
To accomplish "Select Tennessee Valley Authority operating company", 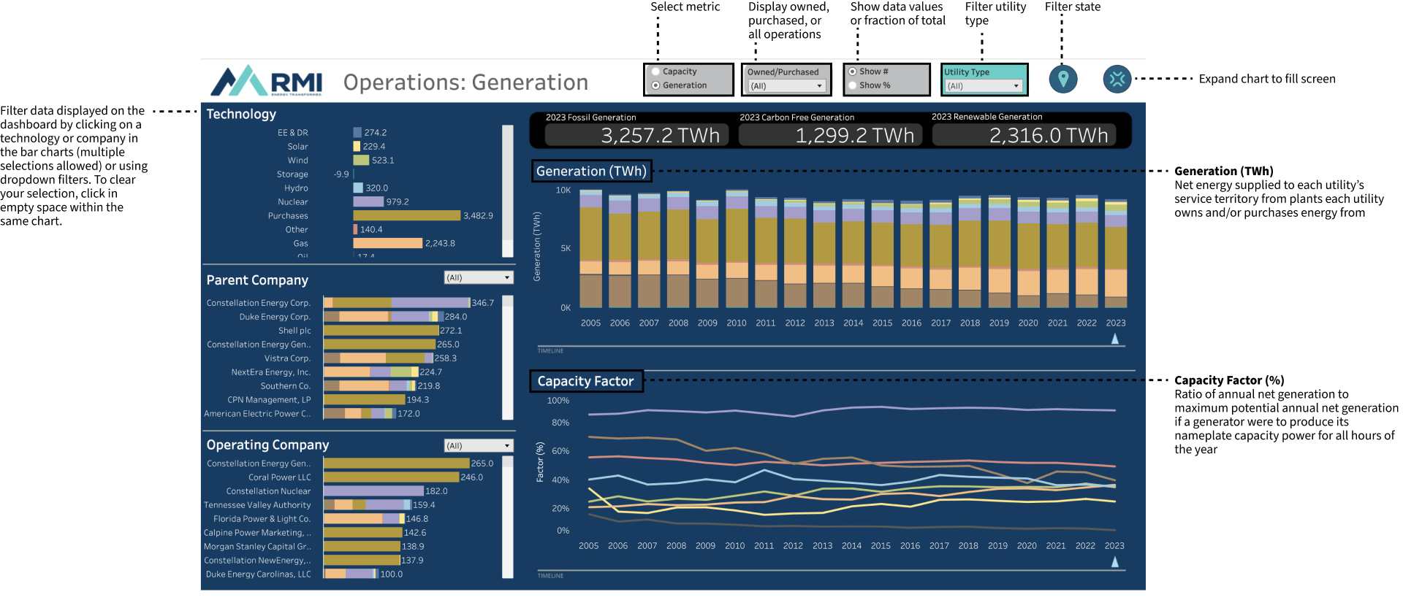I will point(257,505).
